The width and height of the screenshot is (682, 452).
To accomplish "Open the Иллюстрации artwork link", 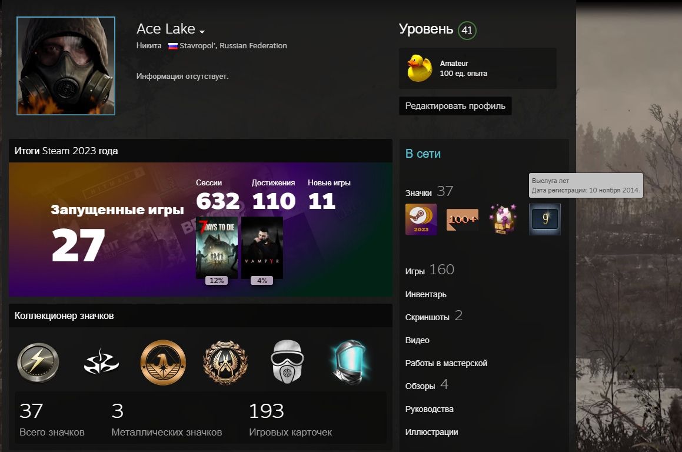I will [x=431, y=433].
